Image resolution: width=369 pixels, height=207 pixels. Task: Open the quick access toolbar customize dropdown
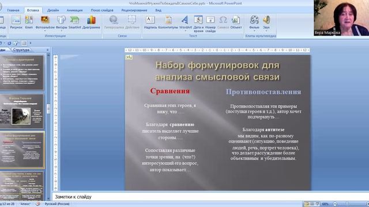31,43
